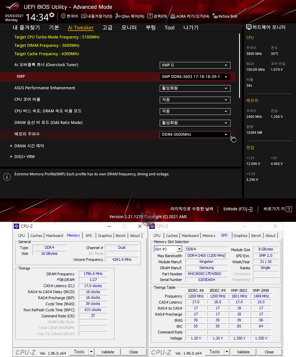296x357 pixels.
Task: Open the Overclock Tuner XMP II dropdown
Action: [x=195, y=65]
